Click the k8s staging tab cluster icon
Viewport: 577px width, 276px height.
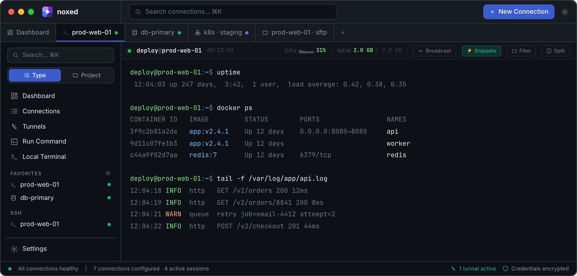coord(198,33)
